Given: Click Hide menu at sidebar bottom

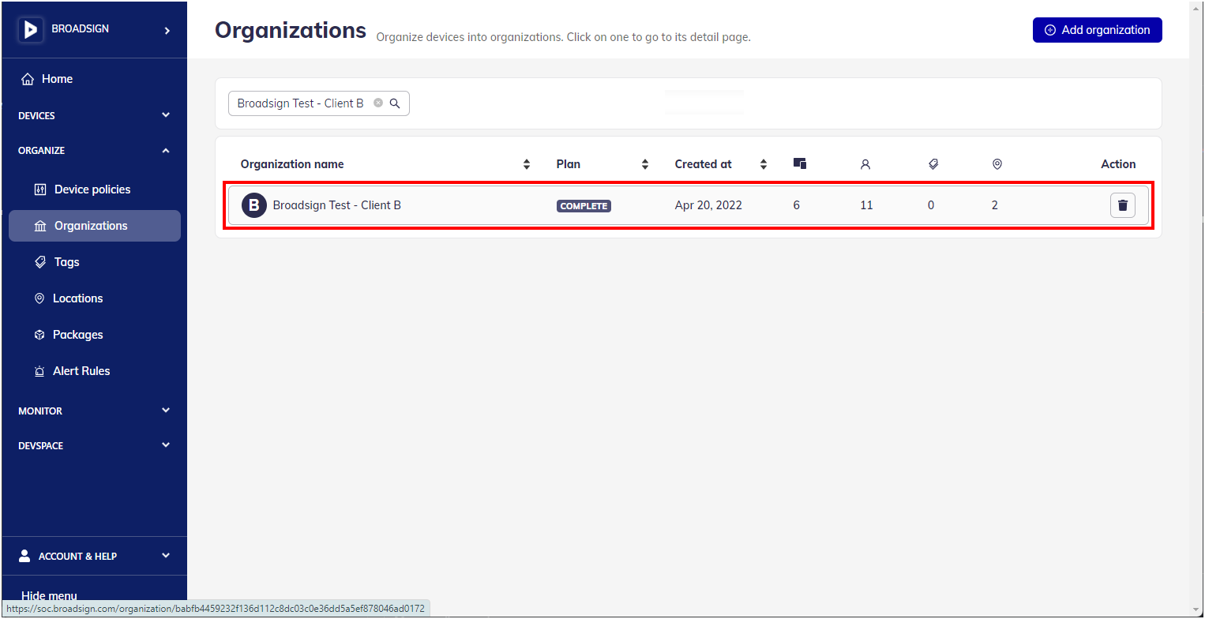Looking at the screenshot, I should click(49, 596).
